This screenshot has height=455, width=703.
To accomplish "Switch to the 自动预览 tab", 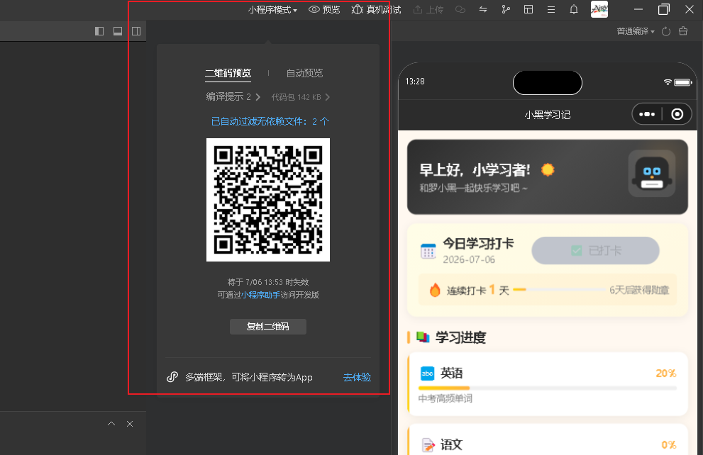I will pyautogui.click(x=304, y=73).
